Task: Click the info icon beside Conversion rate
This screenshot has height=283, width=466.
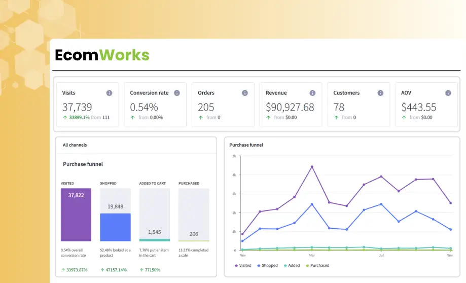Action: [x=177, y=93]
